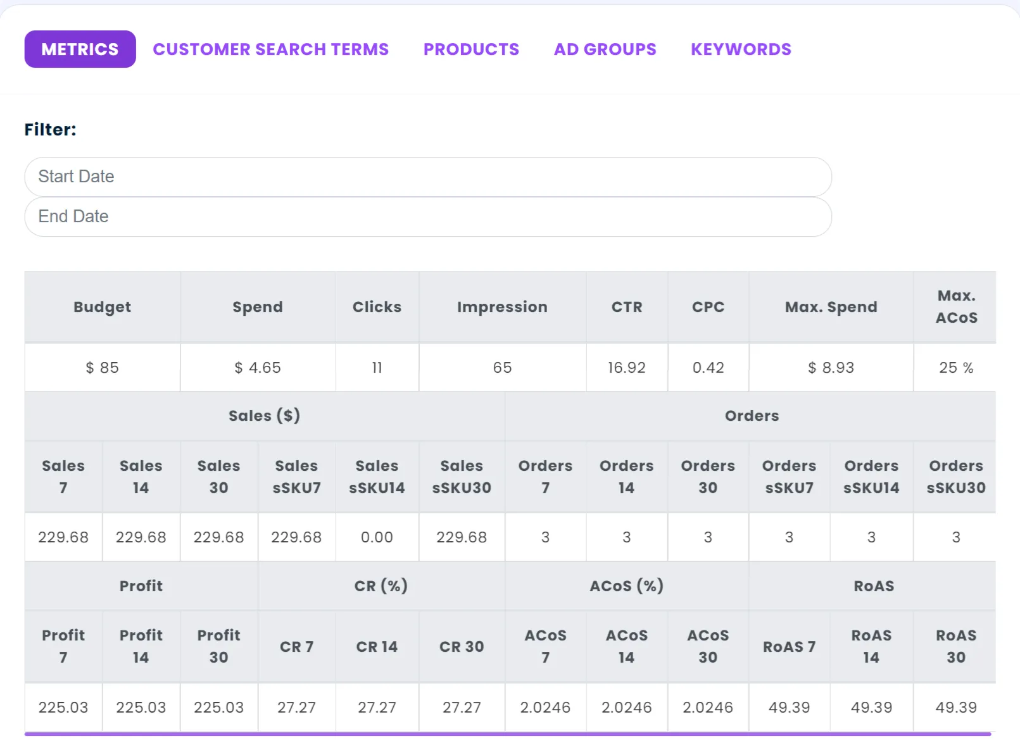Select the Sales sSKU14 value 0.00

pos(377,537)
